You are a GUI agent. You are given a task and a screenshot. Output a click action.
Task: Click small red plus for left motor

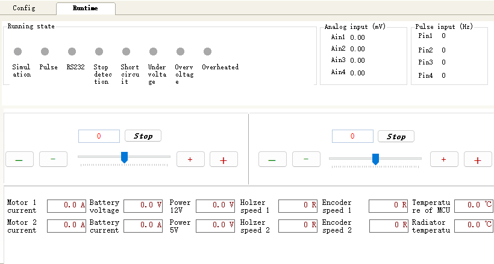(190, 160)
